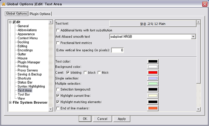Open Syntax Highlighting options
Screen dimensions: 209x126
pos(31,87)
